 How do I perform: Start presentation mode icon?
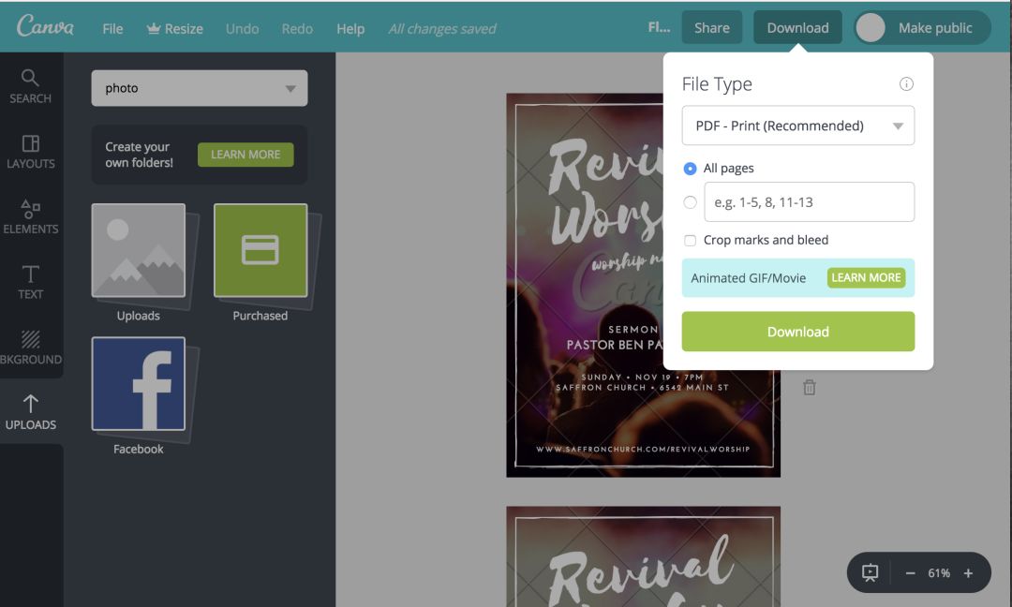pos(870,573)
